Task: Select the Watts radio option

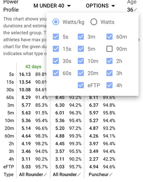Action: pos(94,22)
